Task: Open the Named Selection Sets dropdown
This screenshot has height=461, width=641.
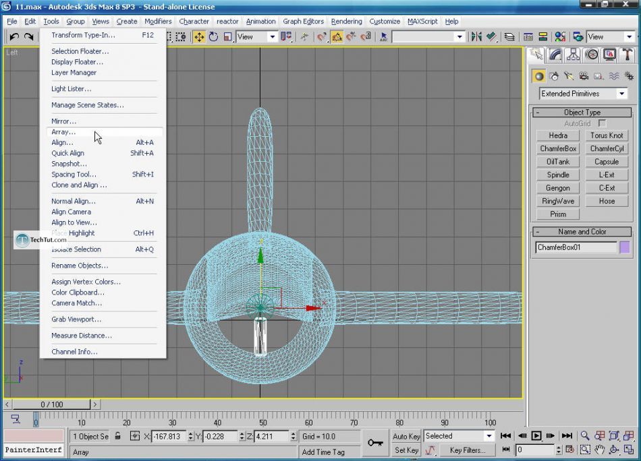Action: (428, 37)
